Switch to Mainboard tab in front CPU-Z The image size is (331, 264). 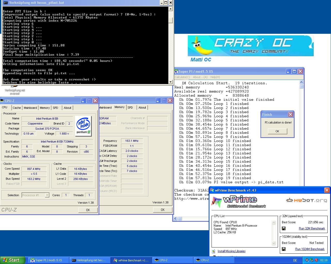pyautogui.click(x=30, y=108)
